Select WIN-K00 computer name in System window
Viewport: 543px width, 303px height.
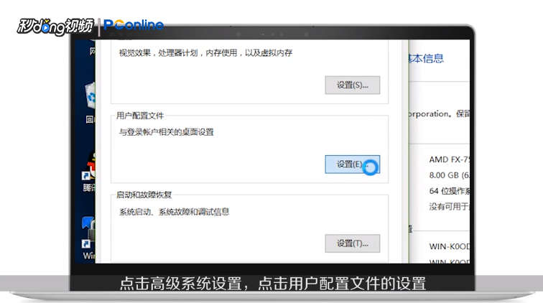click(449, 246)
